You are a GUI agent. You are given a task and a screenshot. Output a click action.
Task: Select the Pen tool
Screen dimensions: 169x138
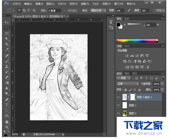[7, 99]
